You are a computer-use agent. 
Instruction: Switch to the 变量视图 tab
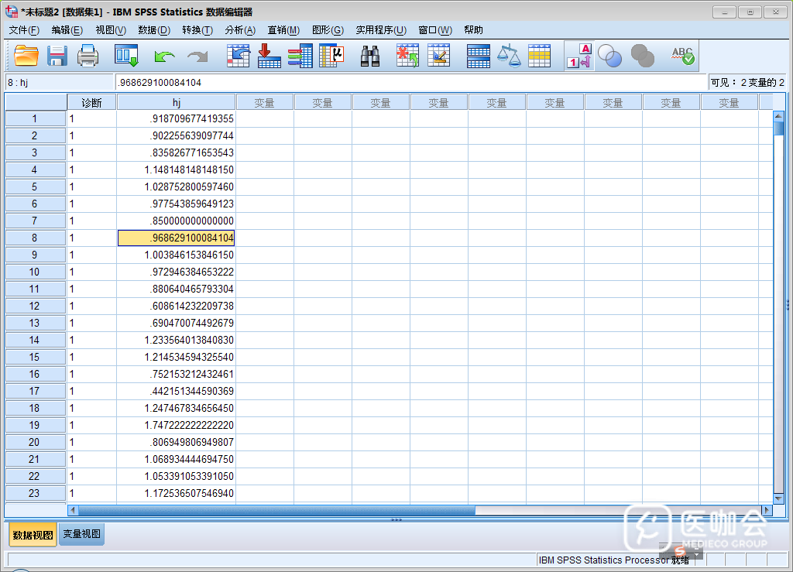81,534
